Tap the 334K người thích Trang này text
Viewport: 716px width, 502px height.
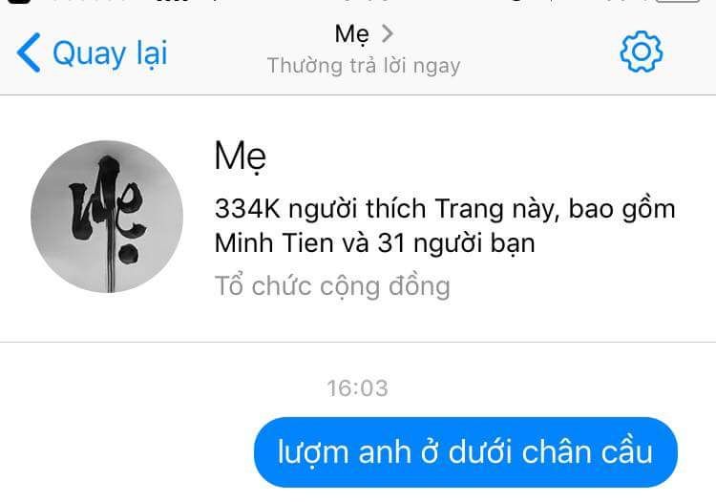tap(388, 209)
